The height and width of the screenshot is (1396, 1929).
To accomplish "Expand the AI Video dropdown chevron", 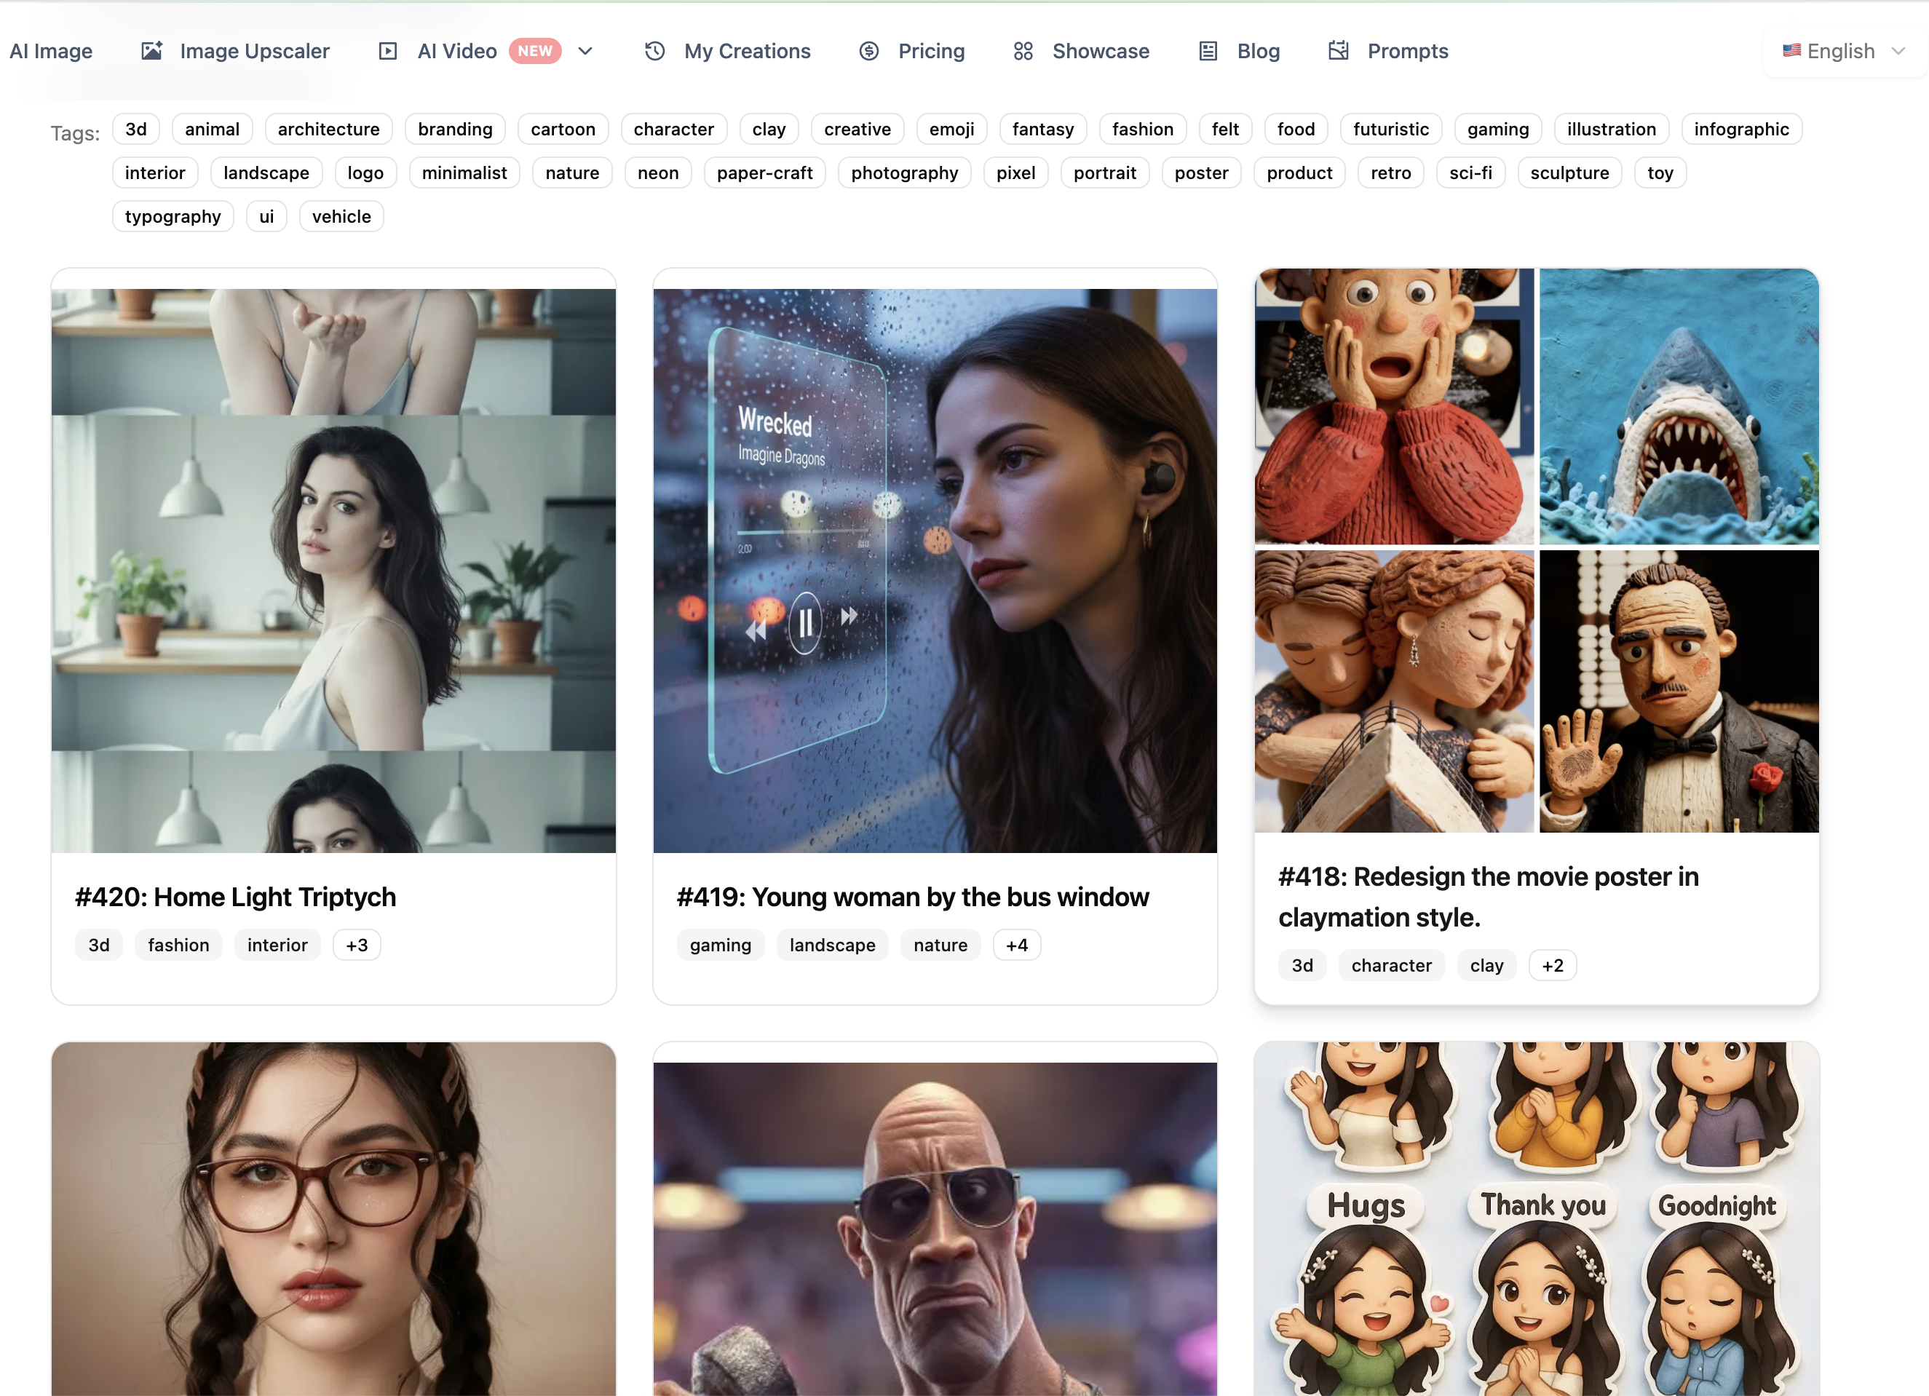I will click(x=585, y=51).
